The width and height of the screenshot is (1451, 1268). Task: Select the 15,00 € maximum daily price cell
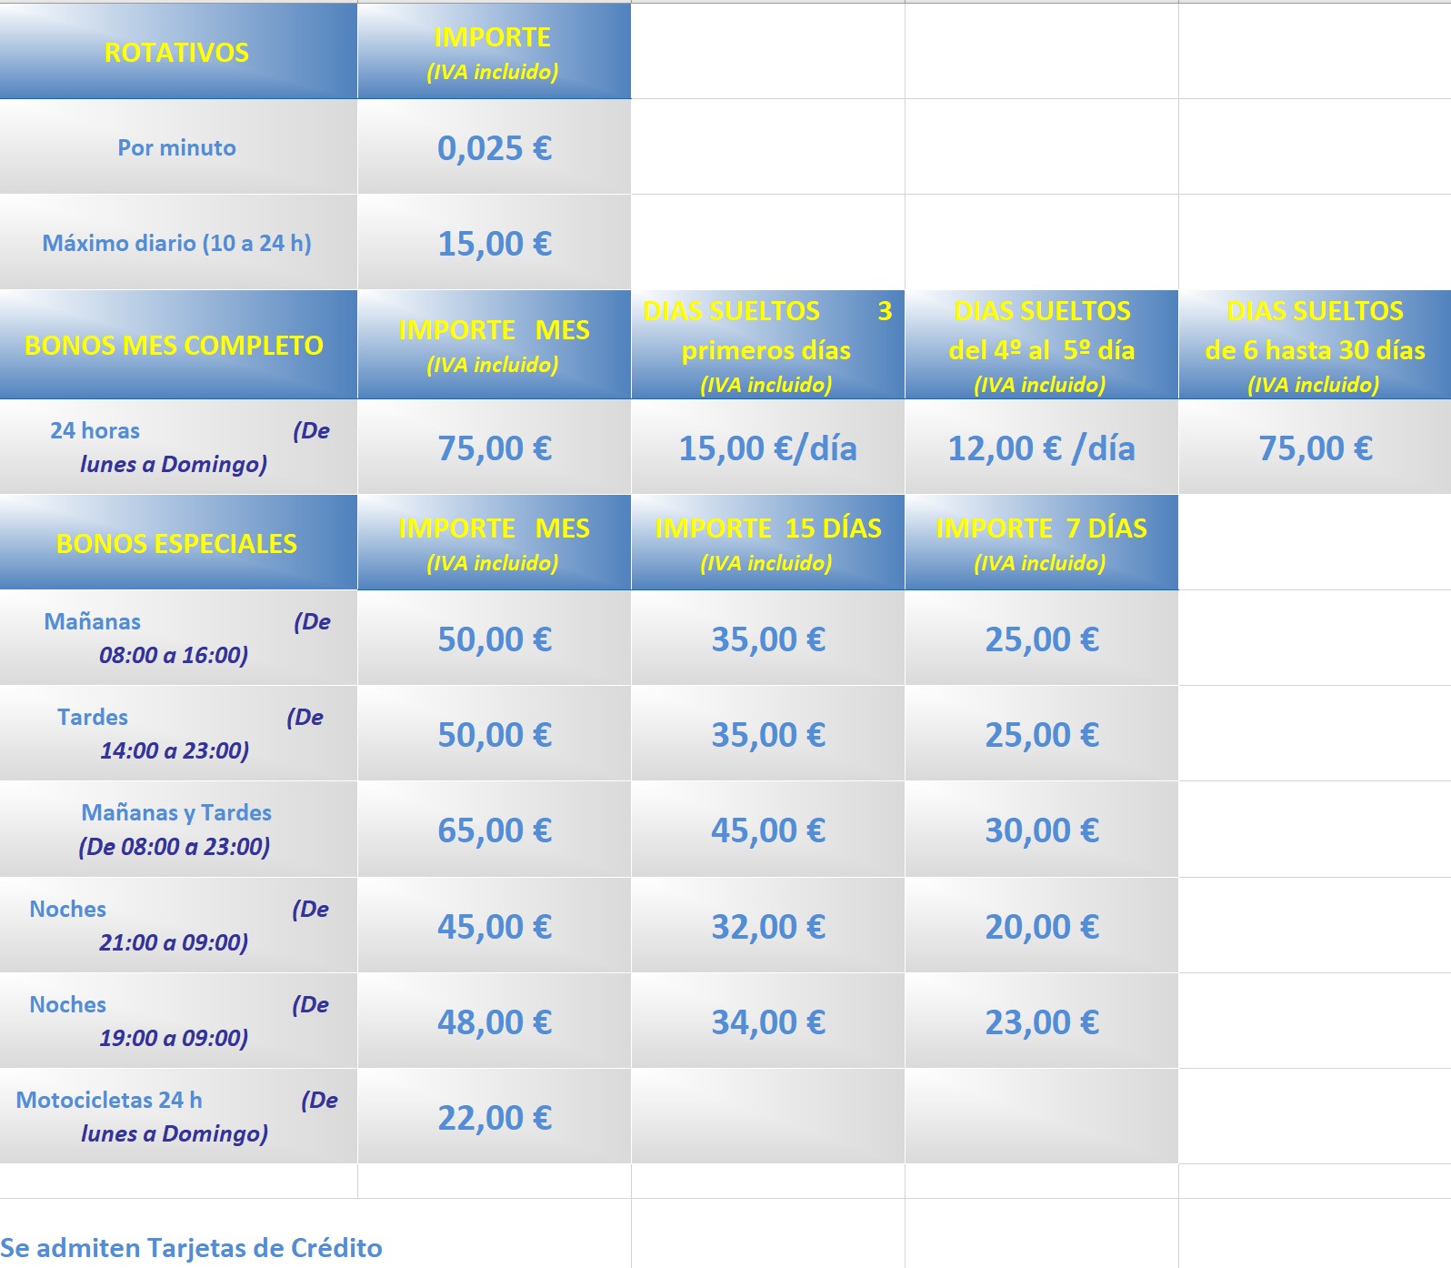[494, 244]
